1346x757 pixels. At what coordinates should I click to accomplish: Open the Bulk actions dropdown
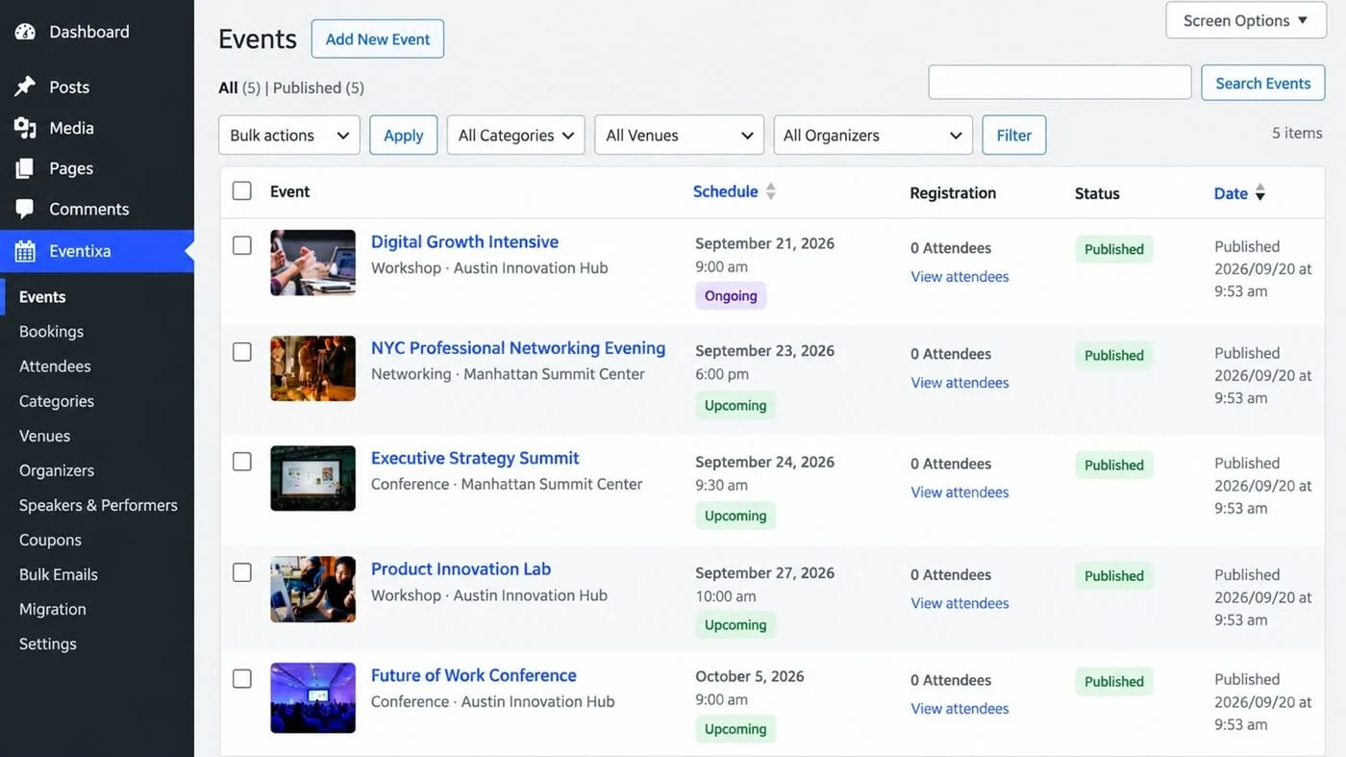tap(289, 136)
